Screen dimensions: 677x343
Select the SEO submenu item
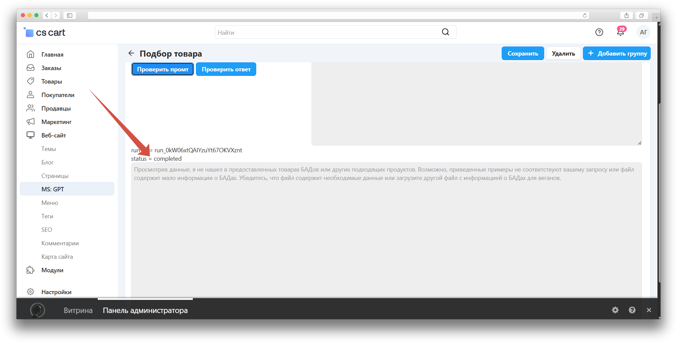[x=47, y=230]
